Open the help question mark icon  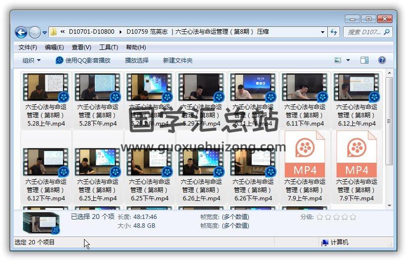[382, 60]
